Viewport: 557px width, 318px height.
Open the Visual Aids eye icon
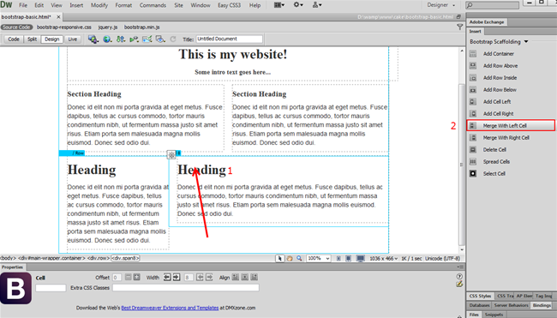tap(160, 39)
